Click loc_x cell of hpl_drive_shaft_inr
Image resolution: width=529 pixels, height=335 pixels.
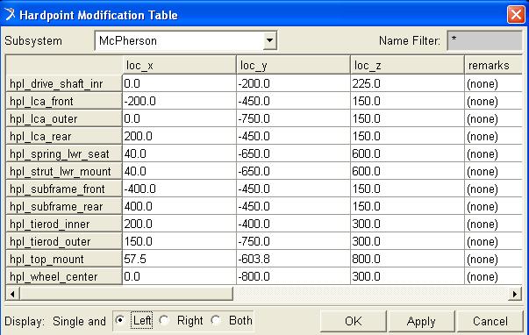179,83
